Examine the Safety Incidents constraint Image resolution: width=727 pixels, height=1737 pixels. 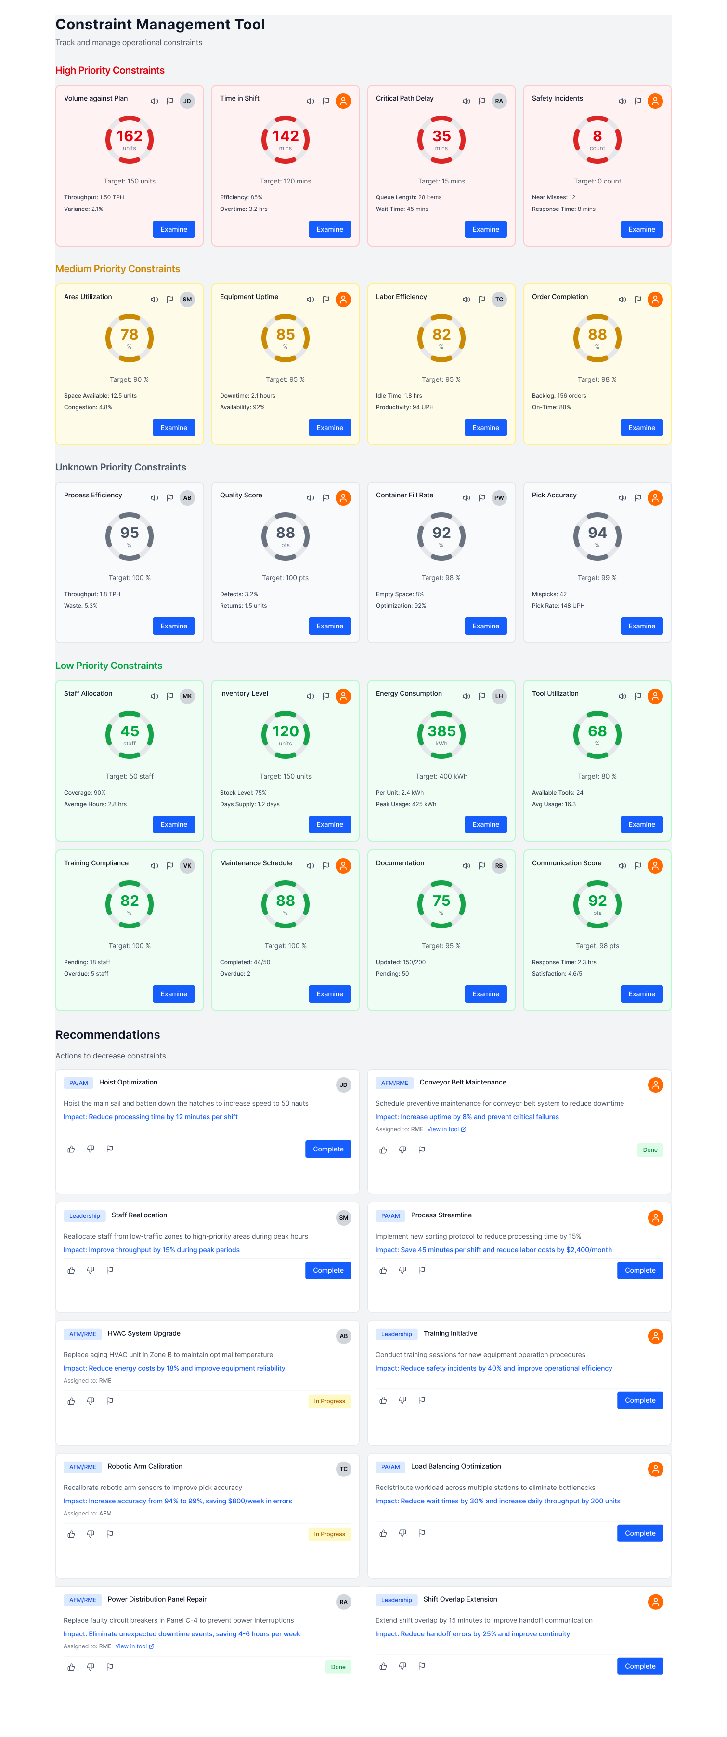(642, 229)
